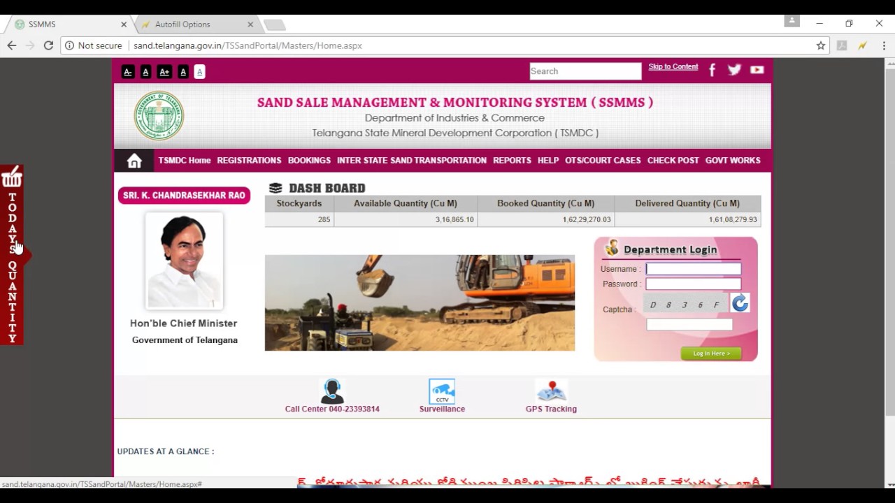Click the Surveillance text link
895x503 pixels.
tap(442, 409)
